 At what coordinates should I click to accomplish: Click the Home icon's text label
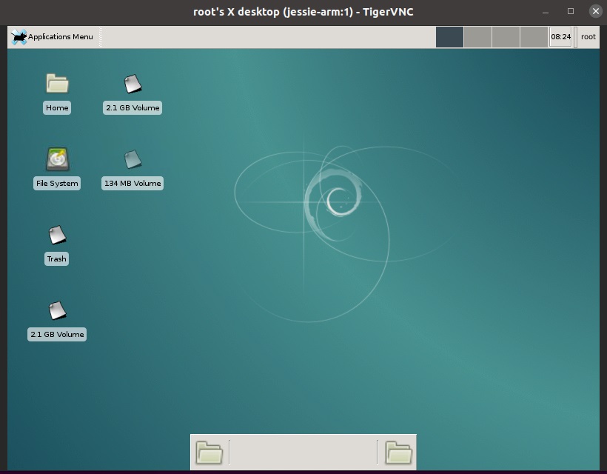tap(56, 107)
